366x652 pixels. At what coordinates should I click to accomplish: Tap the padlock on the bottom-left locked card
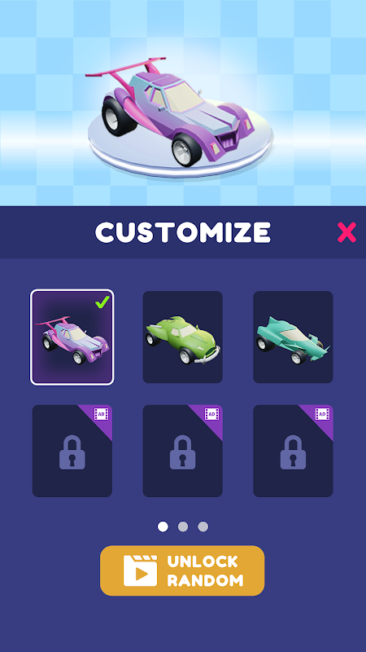coord(72,452)
